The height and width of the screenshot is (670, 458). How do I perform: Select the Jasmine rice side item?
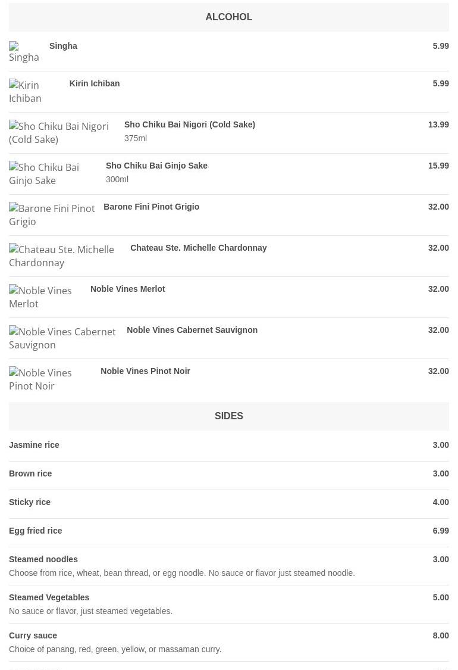(229, 445)
